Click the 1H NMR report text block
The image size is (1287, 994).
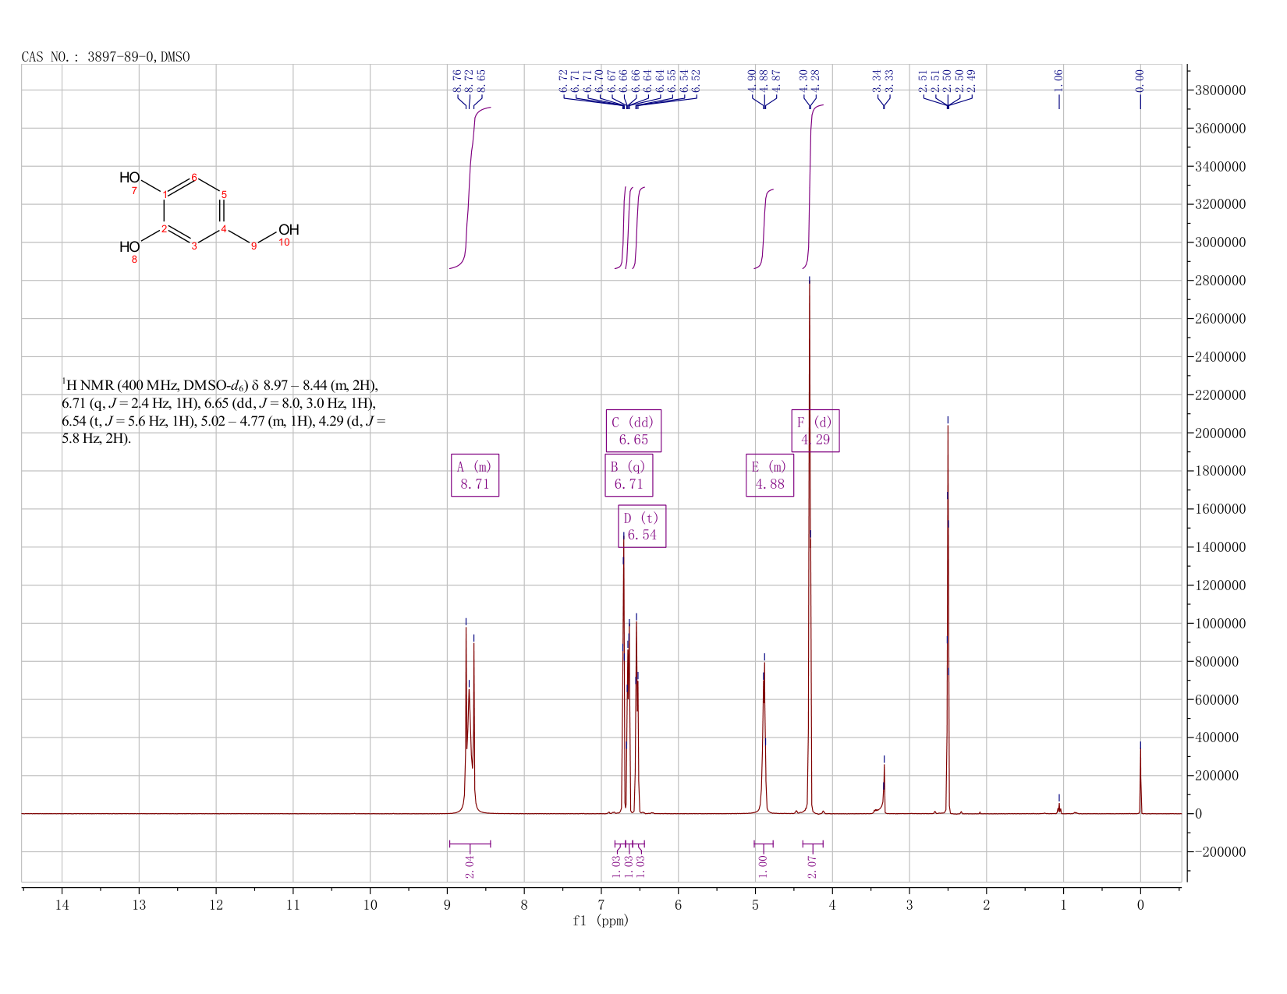(224, 412)
